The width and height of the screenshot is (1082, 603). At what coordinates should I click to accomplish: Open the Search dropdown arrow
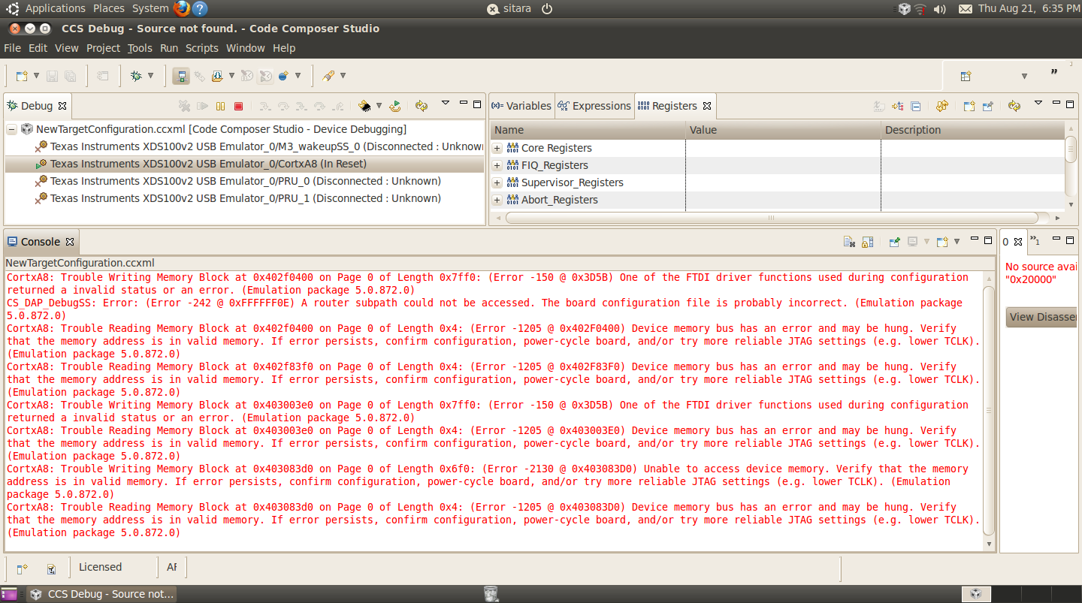(343, 76)
